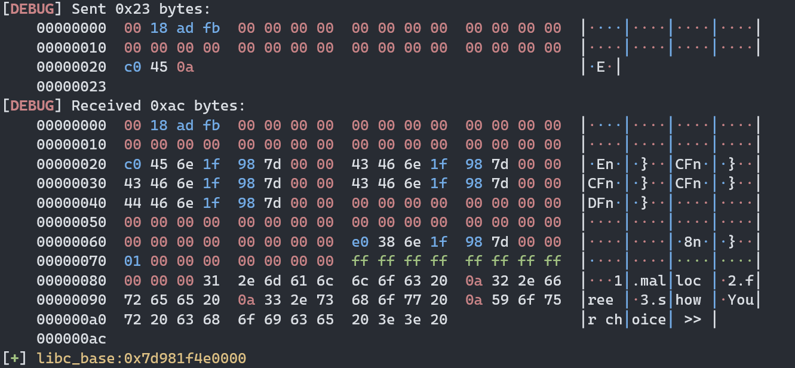
Task: Click hex group '2e 6d 61 6c'
Action: pyautogui.click(x=286, y=281)
